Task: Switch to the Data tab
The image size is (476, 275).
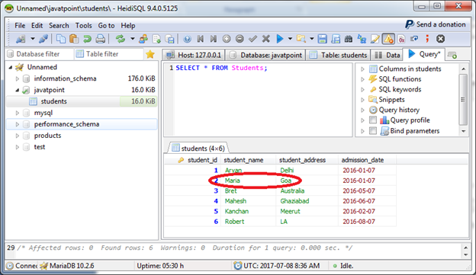Action: (x=387, y=55)
